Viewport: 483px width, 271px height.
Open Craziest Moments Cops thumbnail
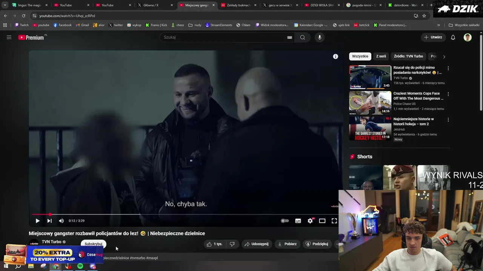click(x=370, y=103)
